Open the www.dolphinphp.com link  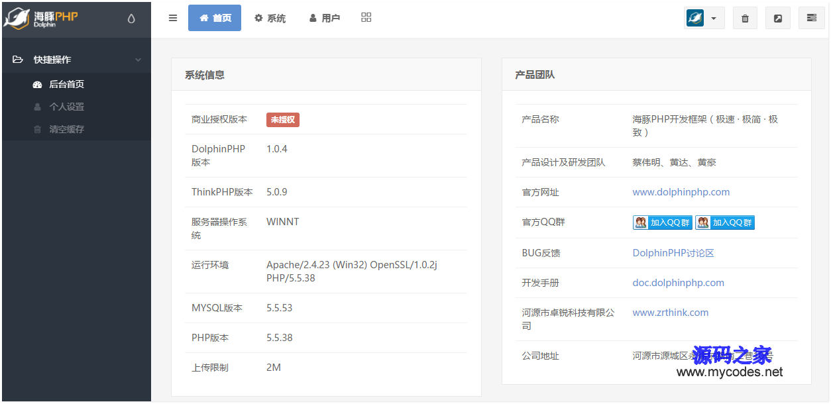pos(681,191)
